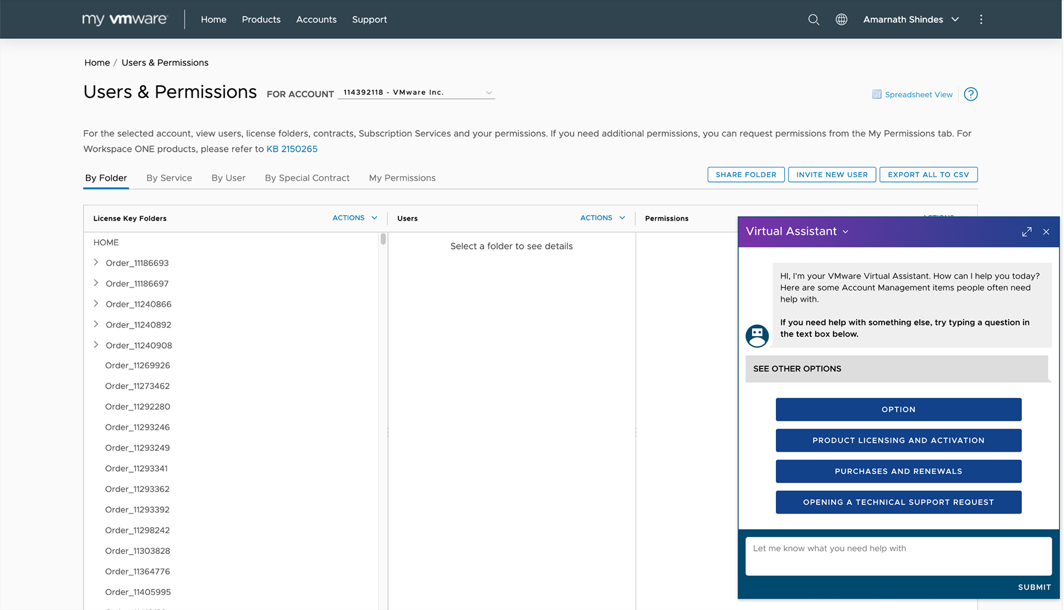Image resolution: width=1064 pixels, height=610 pixels.
Task: Select folder Order_11405995
Action: (138, 592)
